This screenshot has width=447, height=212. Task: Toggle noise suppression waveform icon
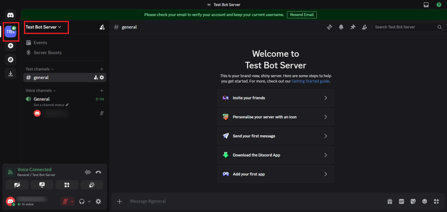pos(88,172)
